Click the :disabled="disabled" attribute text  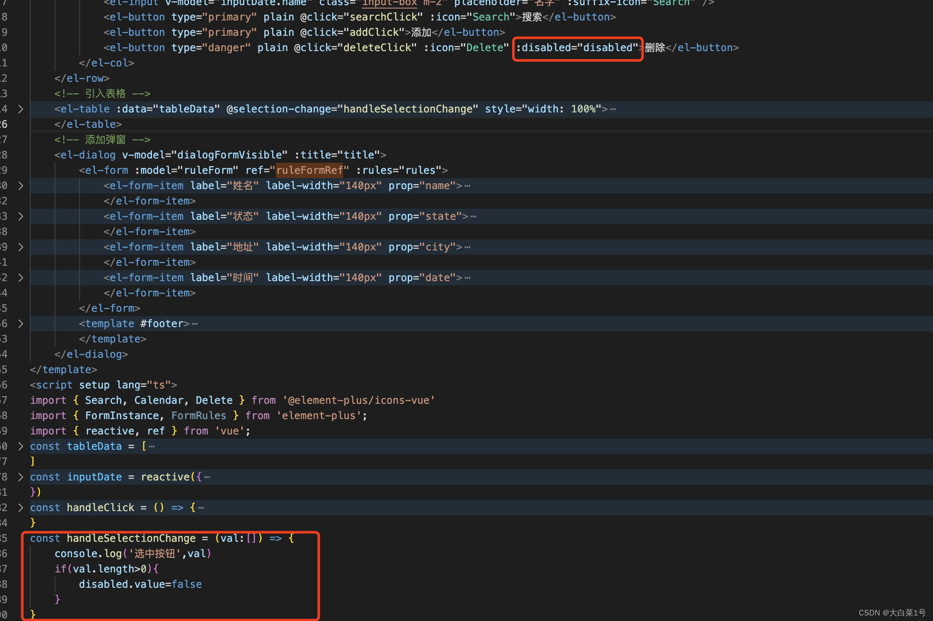(577, 48)
